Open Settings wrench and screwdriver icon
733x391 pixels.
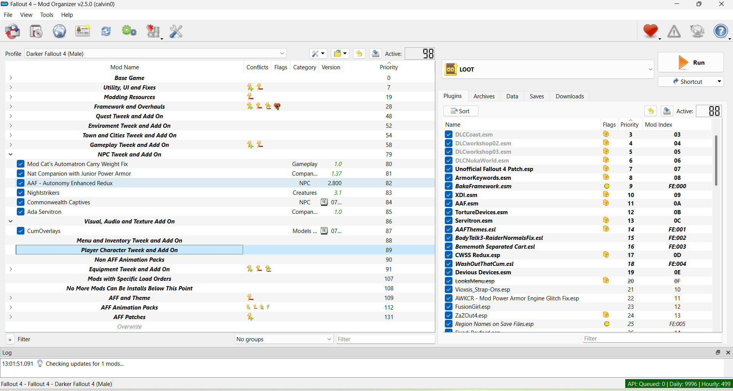click(x=176, y=31)
